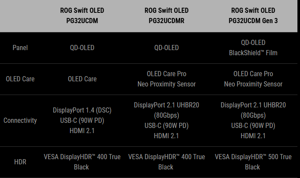300x178 pixels.
Task: Click the plain OLED Care cell for PG32UCDM
Action: (x=82, y=79)
